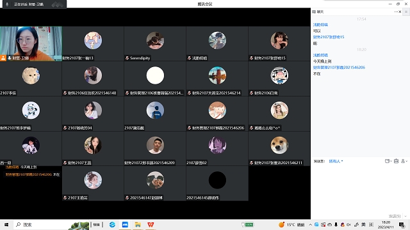Open the Windows Start menu
410x230 pixels.
[6, 224]
